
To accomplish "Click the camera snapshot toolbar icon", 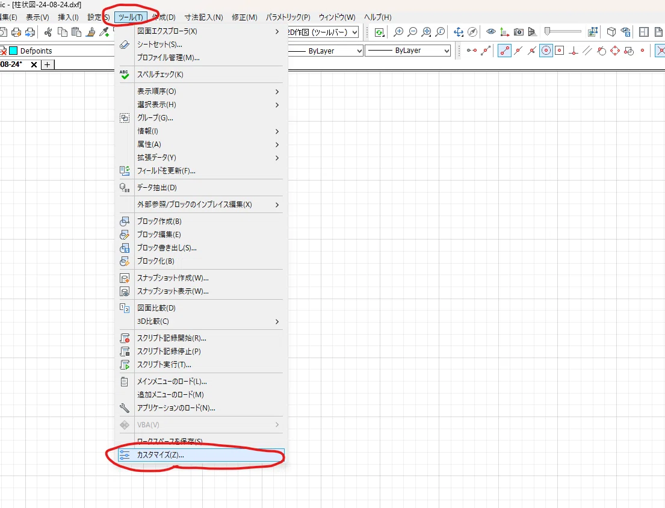I will [518, 32].
